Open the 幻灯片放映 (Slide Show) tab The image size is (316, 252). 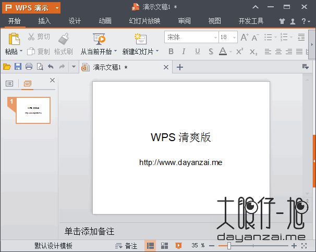[144, 21]
